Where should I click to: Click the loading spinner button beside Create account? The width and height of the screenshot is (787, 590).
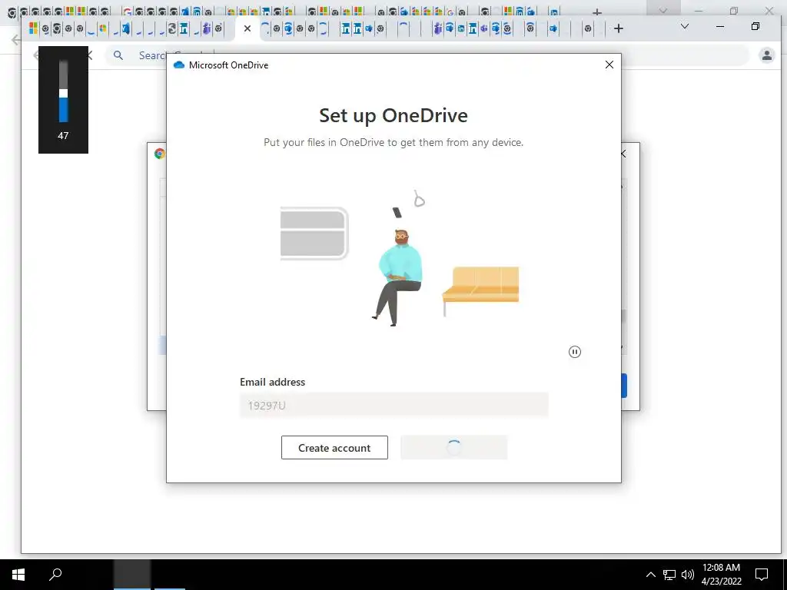tap(453, 448)
